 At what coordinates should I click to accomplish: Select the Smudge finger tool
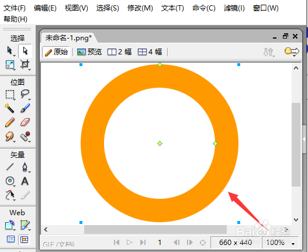pos(9,136)
